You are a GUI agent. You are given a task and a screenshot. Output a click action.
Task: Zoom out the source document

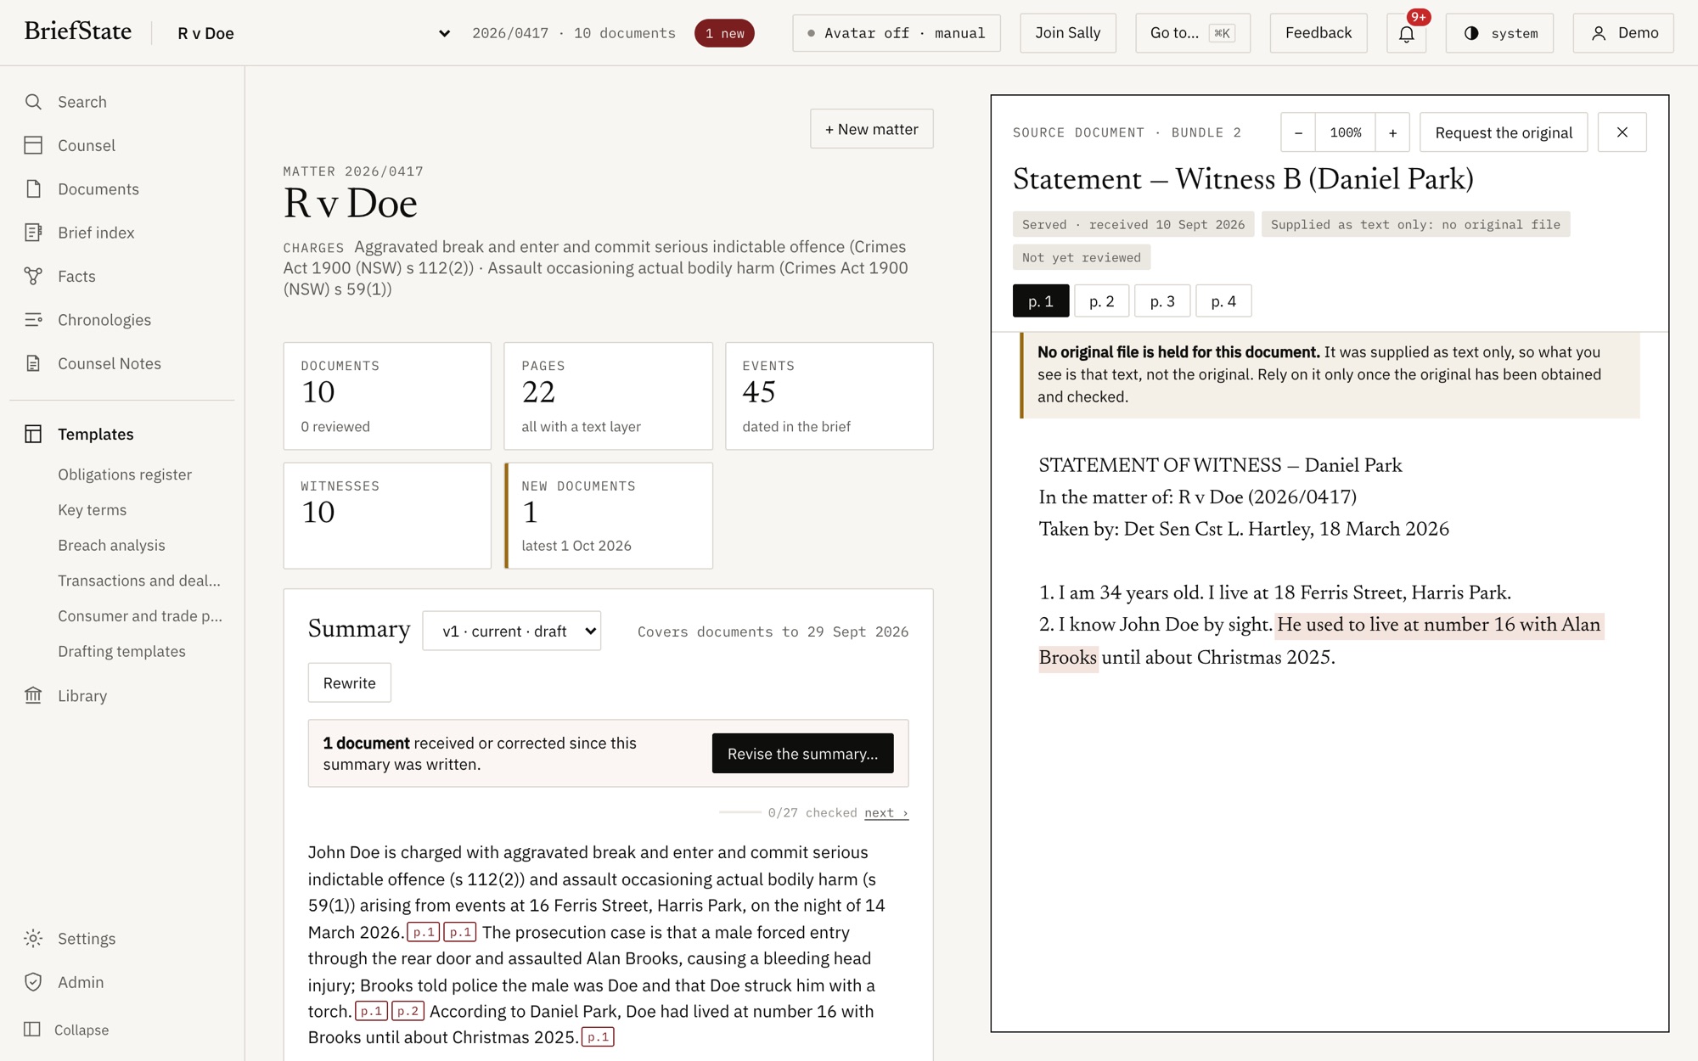pos(1298,132)
